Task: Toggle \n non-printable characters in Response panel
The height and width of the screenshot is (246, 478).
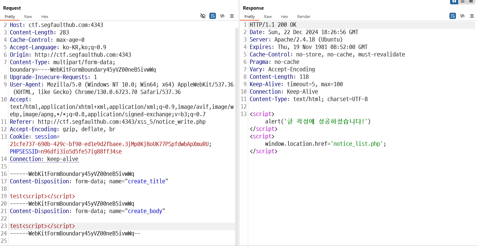Action: coord(462,16)
